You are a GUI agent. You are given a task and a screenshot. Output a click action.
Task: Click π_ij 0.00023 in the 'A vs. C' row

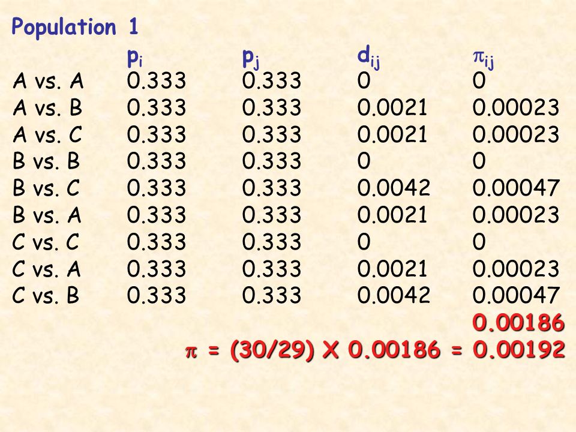pos(516,134)
